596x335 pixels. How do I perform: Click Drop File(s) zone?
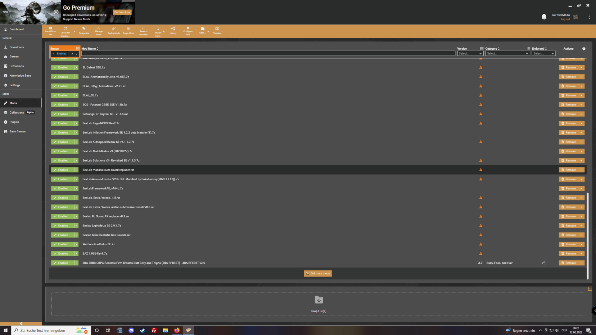pos(318,304)
